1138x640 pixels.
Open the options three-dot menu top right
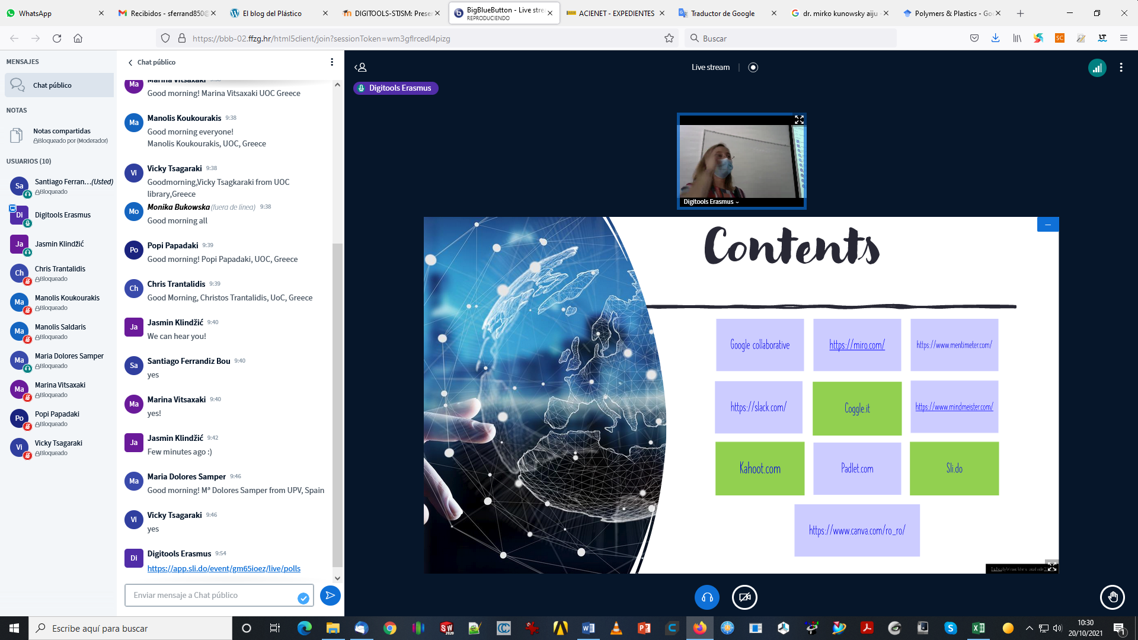pos(1121,68)
